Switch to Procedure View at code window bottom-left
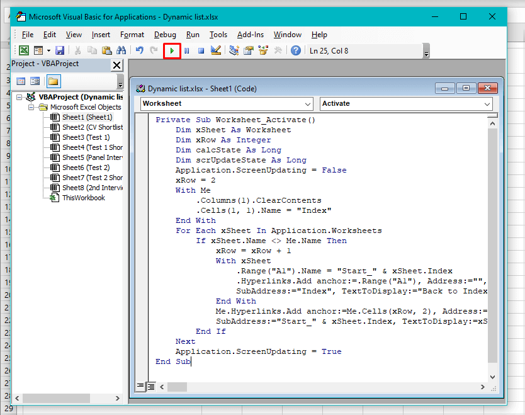The image size is (525, 415). click(x=141, y=385)
